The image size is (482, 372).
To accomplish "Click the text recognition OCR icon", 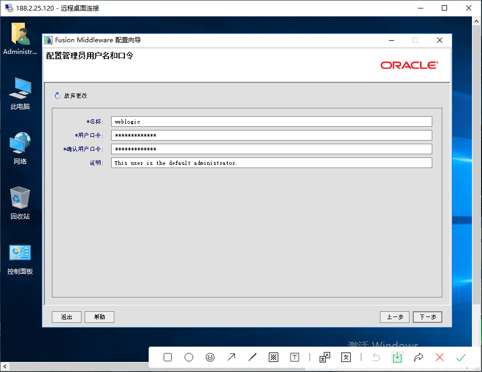I will click(x=346, y=357).
